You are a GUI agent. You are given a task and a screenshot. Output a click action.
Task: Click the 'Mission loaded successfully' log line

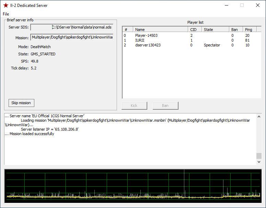click(30, 134)
